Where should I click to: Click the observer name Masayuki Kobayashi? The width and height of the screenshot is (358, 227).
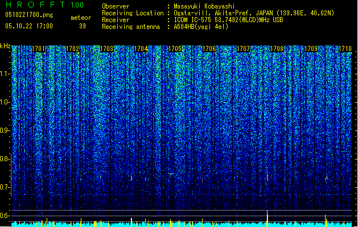tap(204, 6)
